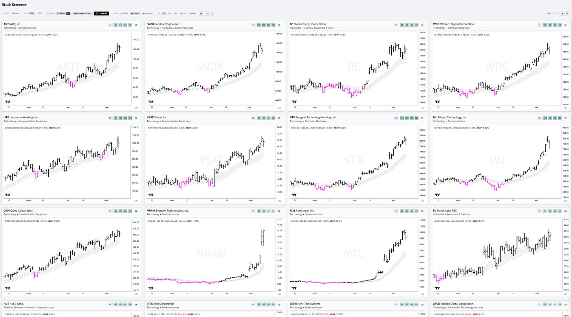This screenshot has height=317, width=572.
Task: Click the download results icon
Action: pos(563,13)
